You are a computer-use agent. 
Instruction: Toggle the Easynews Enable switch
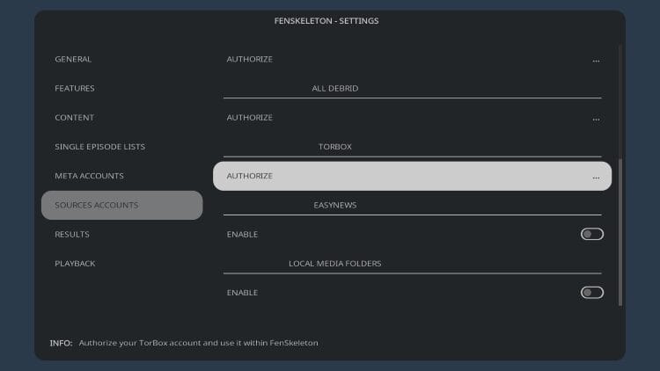pyautogui.click(x=592, y=235)
